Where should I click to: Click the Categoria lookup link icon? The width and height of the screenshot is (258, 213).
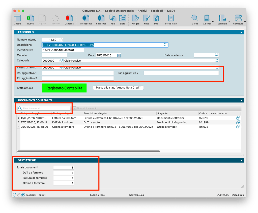click(x=61, y=61)
